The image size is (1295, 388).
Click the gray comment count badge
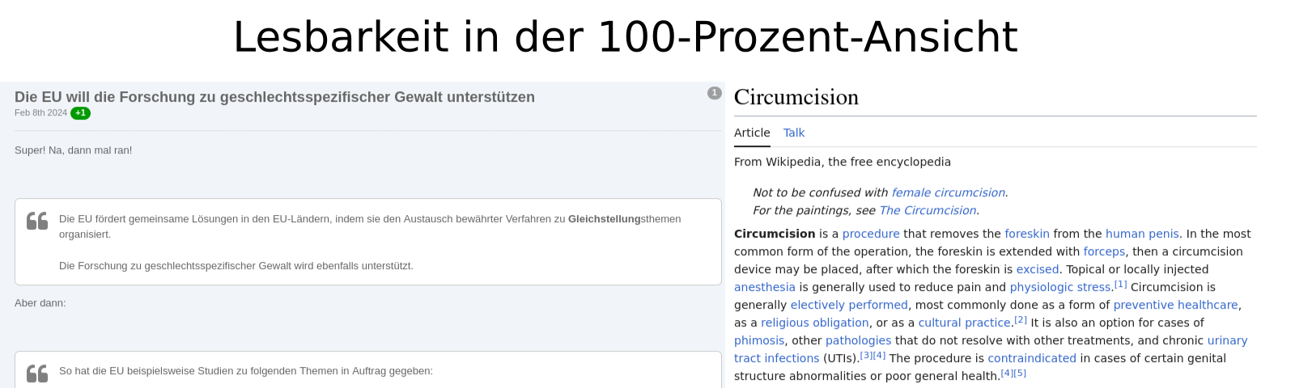[714, 93]
